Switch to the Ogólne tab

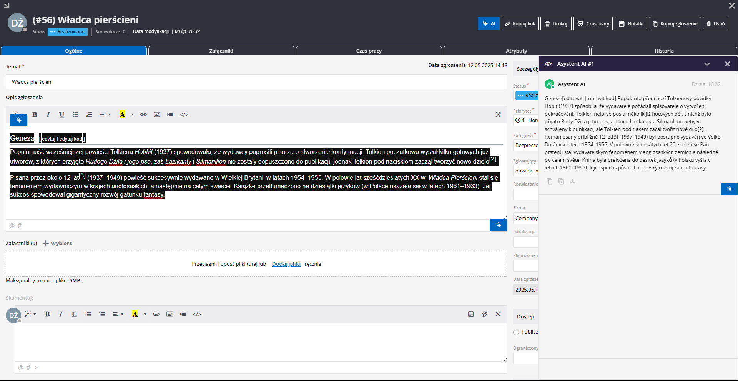click(x=74, y=51)
